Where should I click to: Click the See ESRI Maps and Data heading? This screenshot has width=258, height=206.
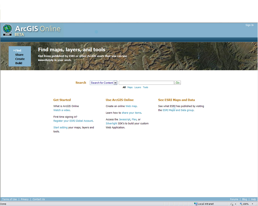176,100
